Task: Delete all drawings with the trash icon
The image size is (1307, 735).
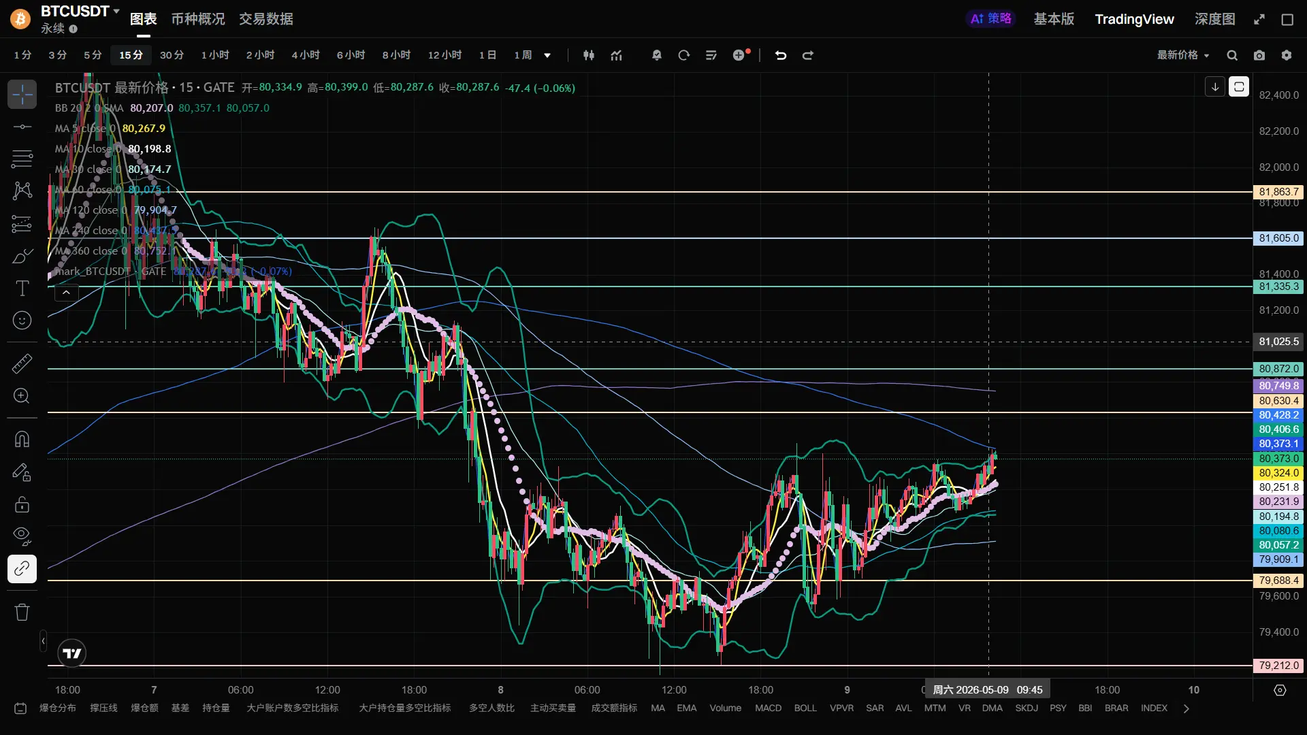Action: [22, 612]
